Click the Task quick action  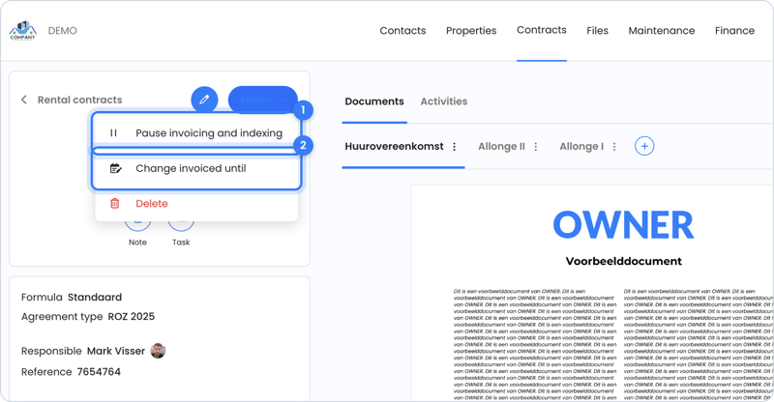tap(181, 243)
